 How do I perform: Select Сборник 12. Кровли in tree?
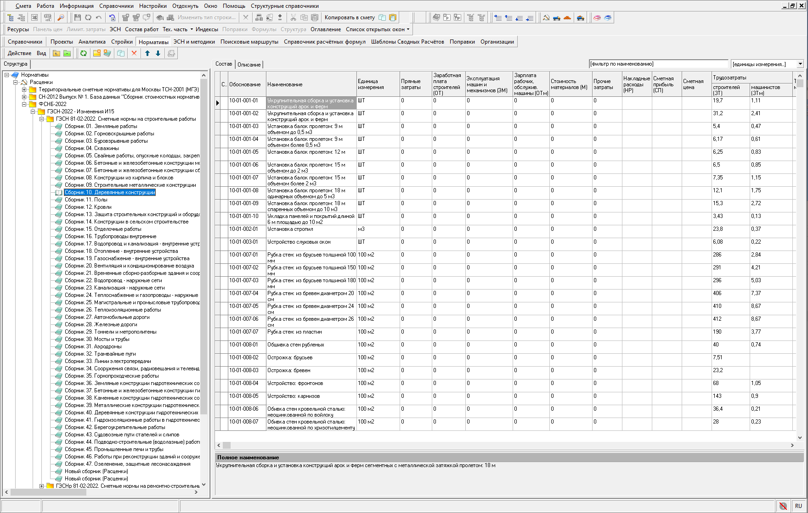[x=88, y=207]
